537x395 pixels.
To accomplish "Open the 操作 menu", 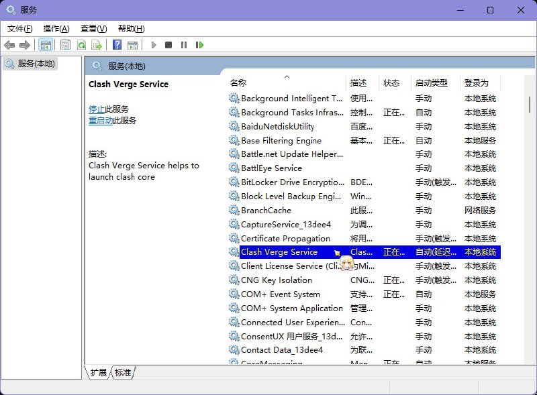I will click(56, 29).
